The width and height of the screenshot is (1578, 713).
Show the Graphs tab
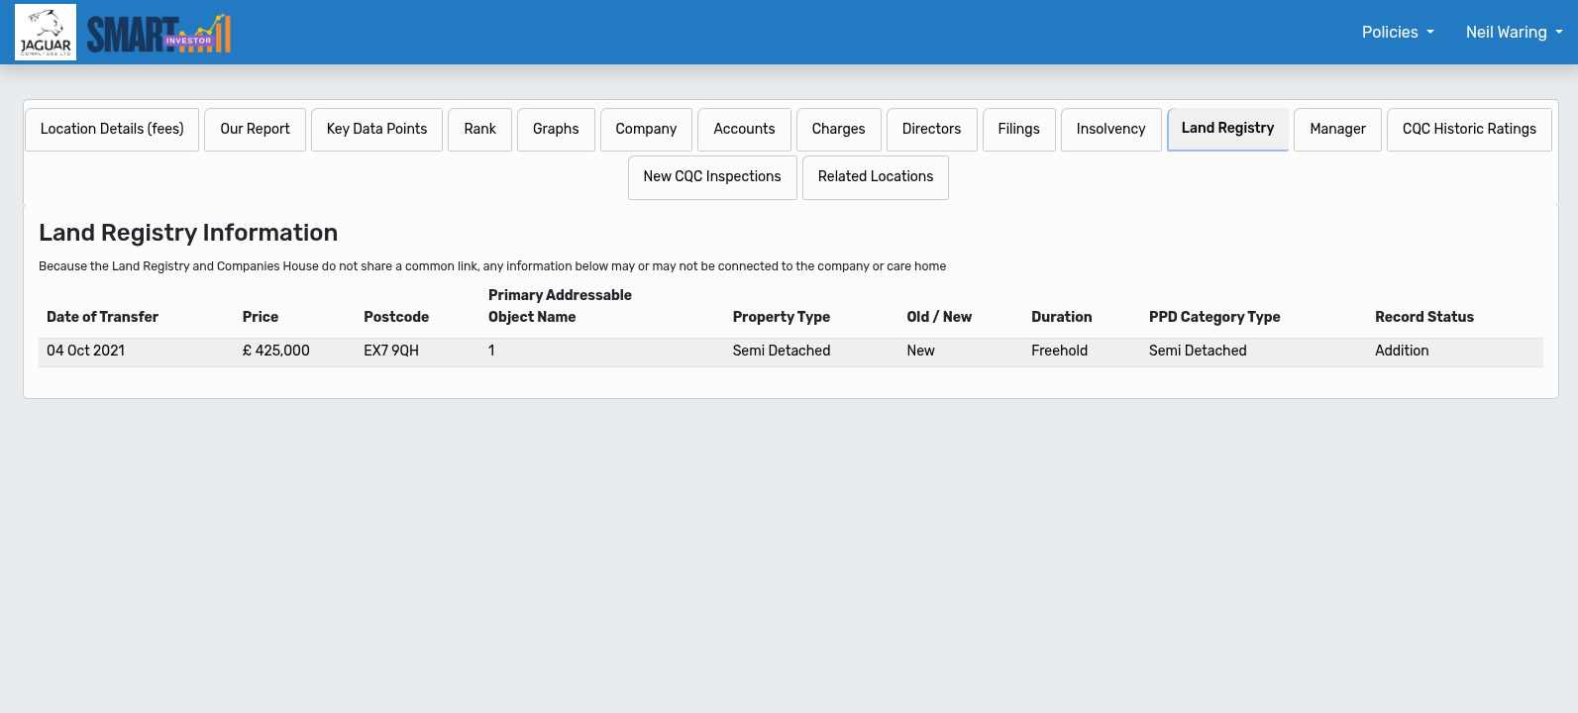click(x=556, y=129)
